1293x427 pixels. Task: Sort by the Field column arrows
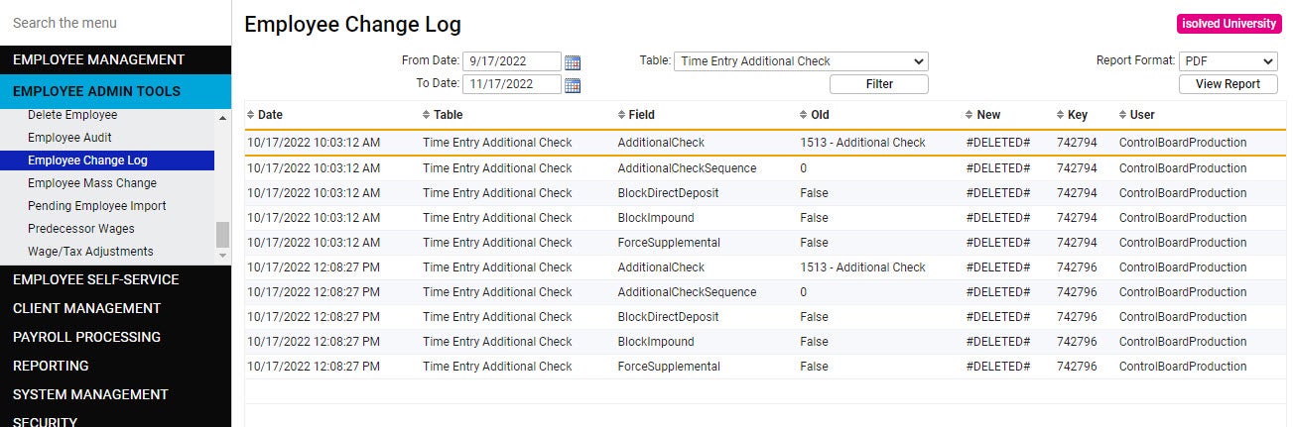pyautogui.click(x=621, y=115)
